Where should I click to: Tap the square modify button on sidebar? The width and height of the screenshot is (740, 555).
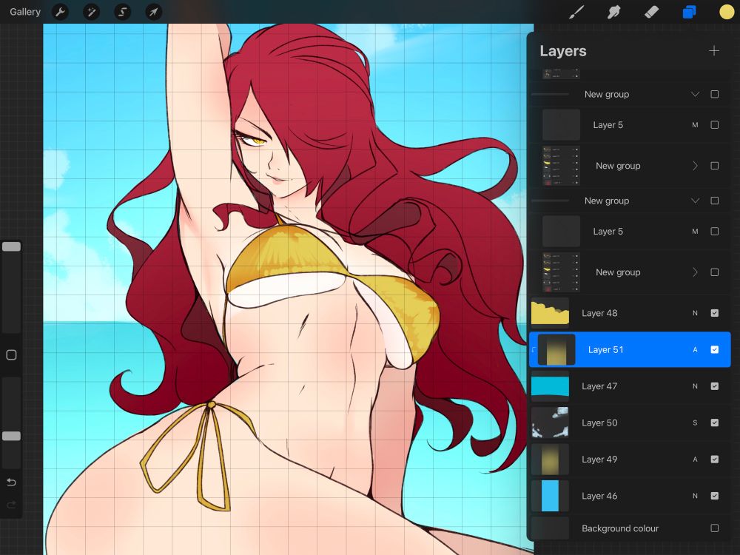pyautogui.click(x=11, y=355)
